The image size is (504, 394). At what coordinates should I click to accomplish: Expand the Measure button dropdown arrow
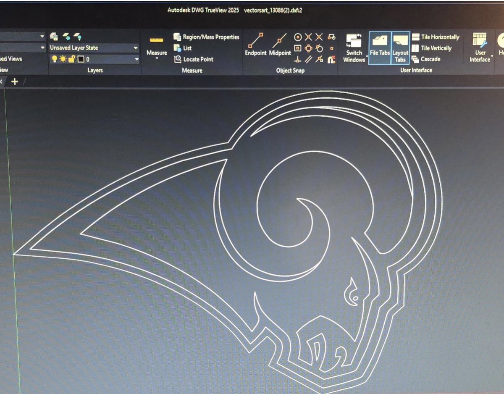tap(157, 58)
